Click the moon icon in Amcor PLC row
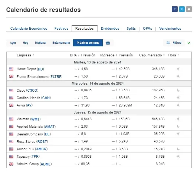Image resolution: width=194 pixels, height=174 pixels. (x=178, y=149)
